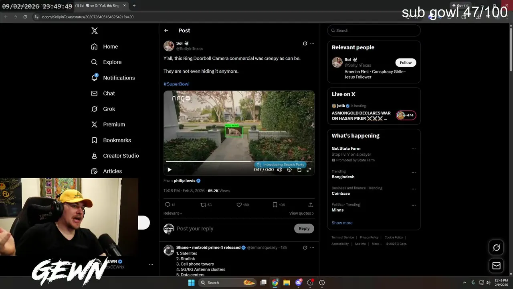Mute the video volume

coord(279,170)
